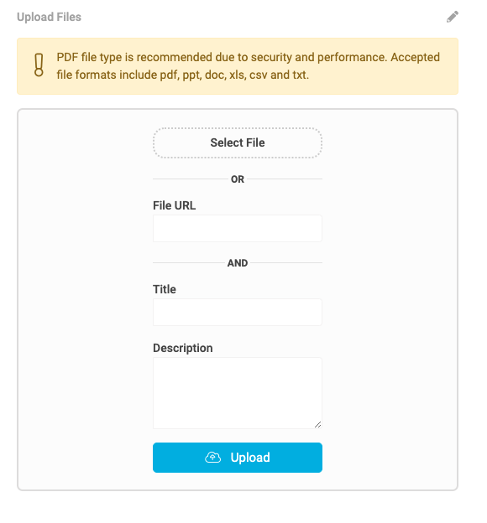Click the PDF recommendation warning line
This screenshot has width=487, height=523.
tap(248, 57)
